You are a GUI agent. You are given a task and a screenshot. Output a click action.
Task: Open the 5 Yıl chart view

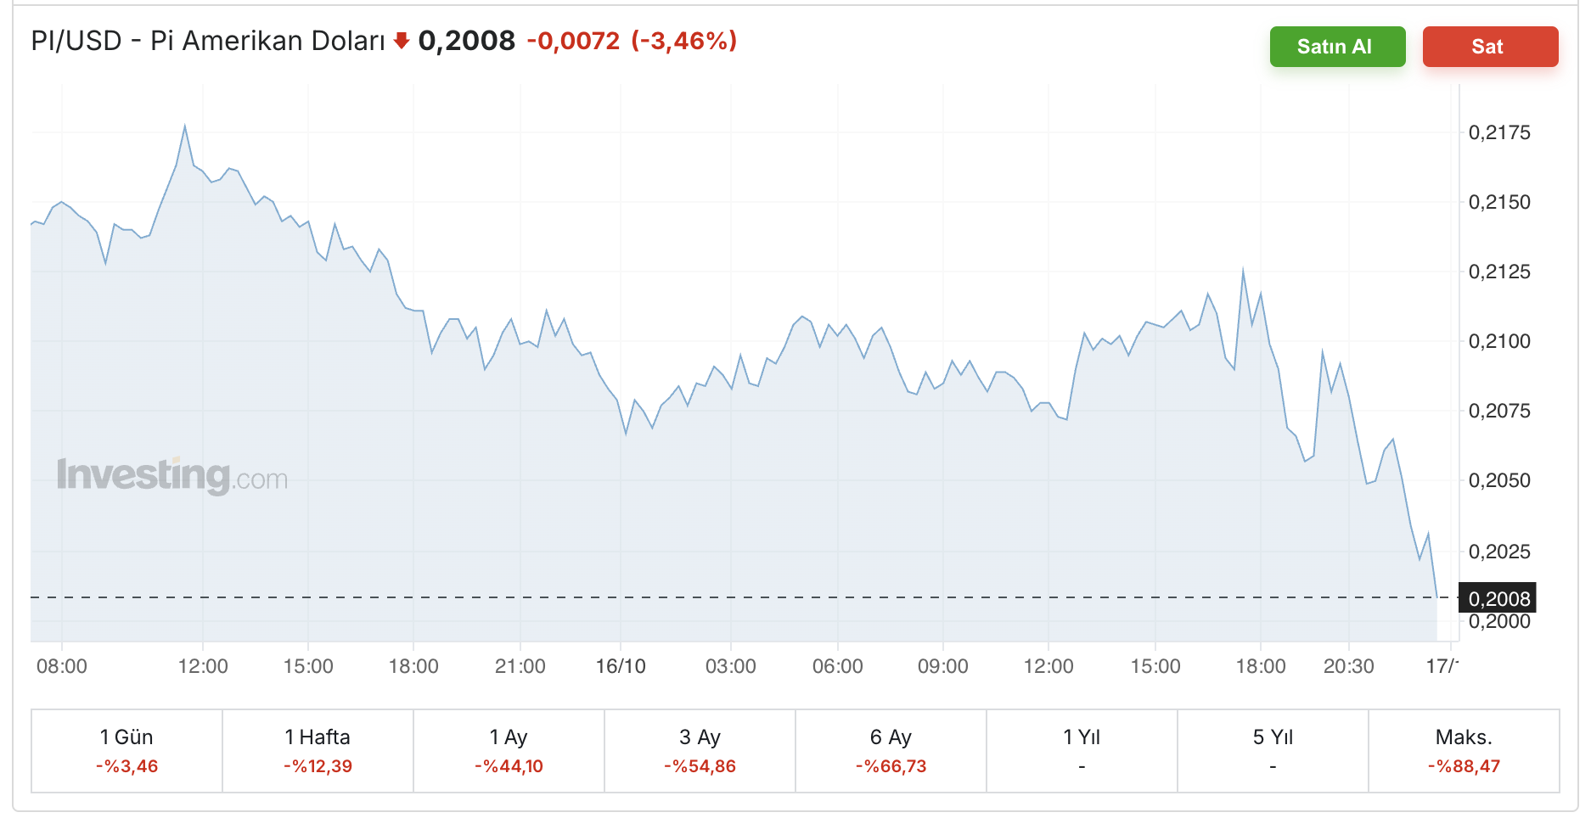[x=1273, y=751]
